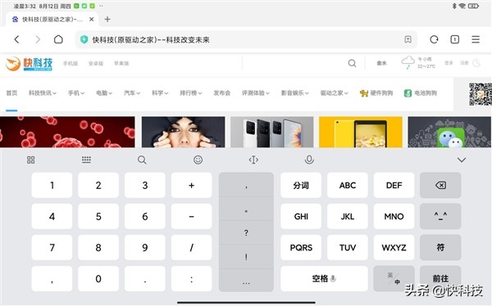
Task: Tap the 前往 go key
Action: click(x=440, y=278)
